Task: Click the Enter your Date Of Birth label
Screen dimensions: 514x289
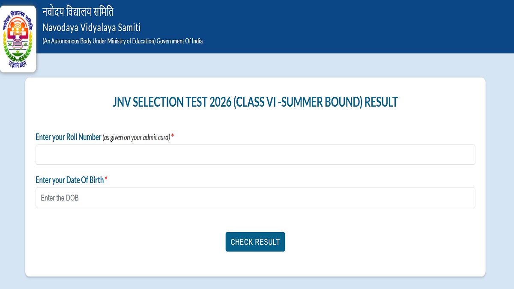Action: point(69,180)
